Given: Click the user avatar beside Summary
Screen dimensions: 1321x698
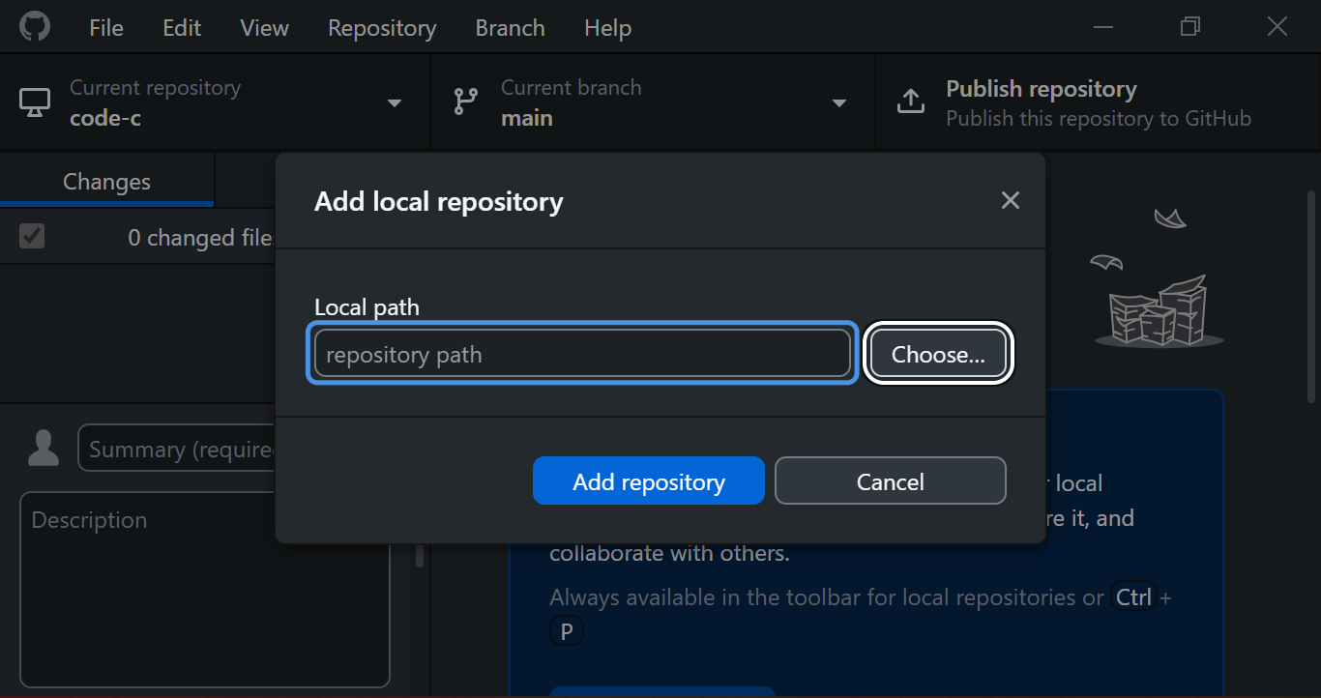Looking at the screenshot, I should tap(44, 449).
